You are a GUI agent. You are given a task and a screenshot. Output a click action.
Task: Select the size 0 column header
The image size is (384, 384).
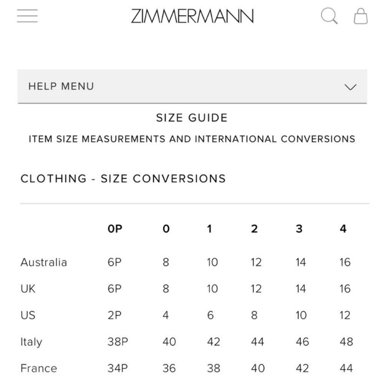click(x=166, y=229)
